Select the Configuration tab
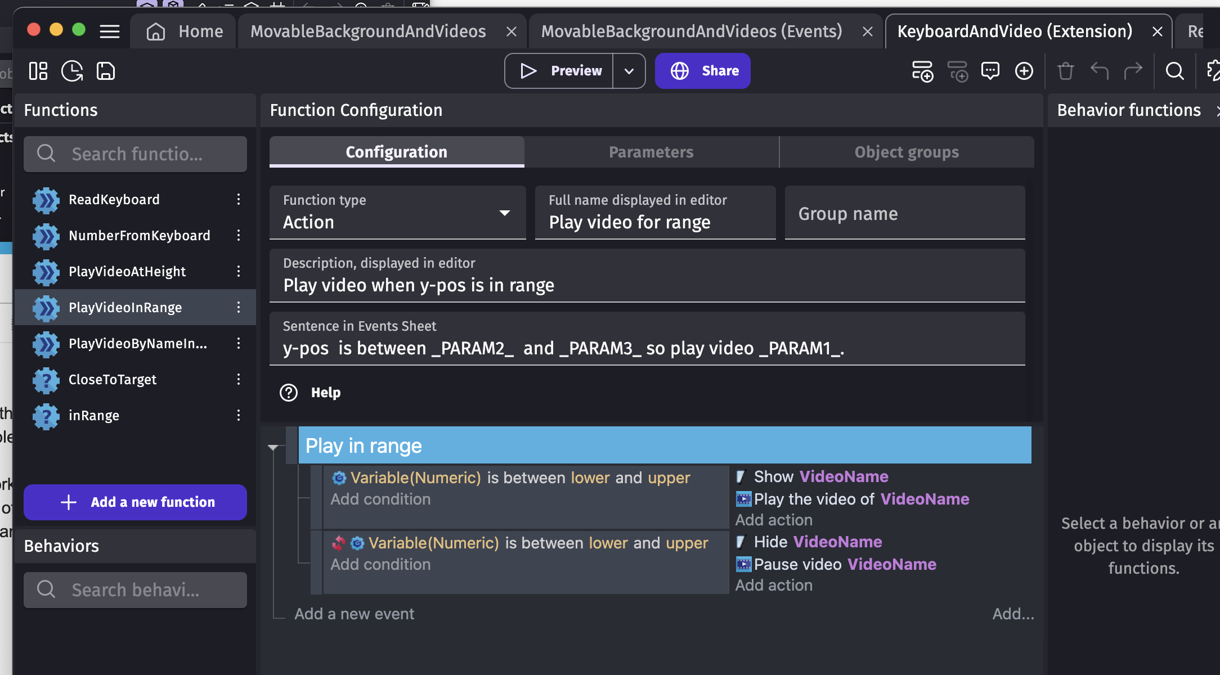The height and width of the screenshot is (675, 1220). (x=397, y=152)
